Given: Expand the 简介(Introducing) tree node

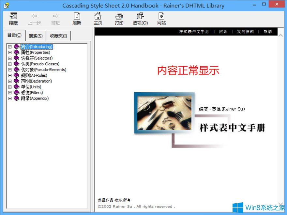Looking at the screenshot, I should point(10,47).
